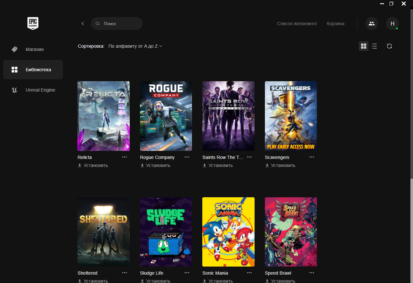Click the Epic Games logo

33,24
